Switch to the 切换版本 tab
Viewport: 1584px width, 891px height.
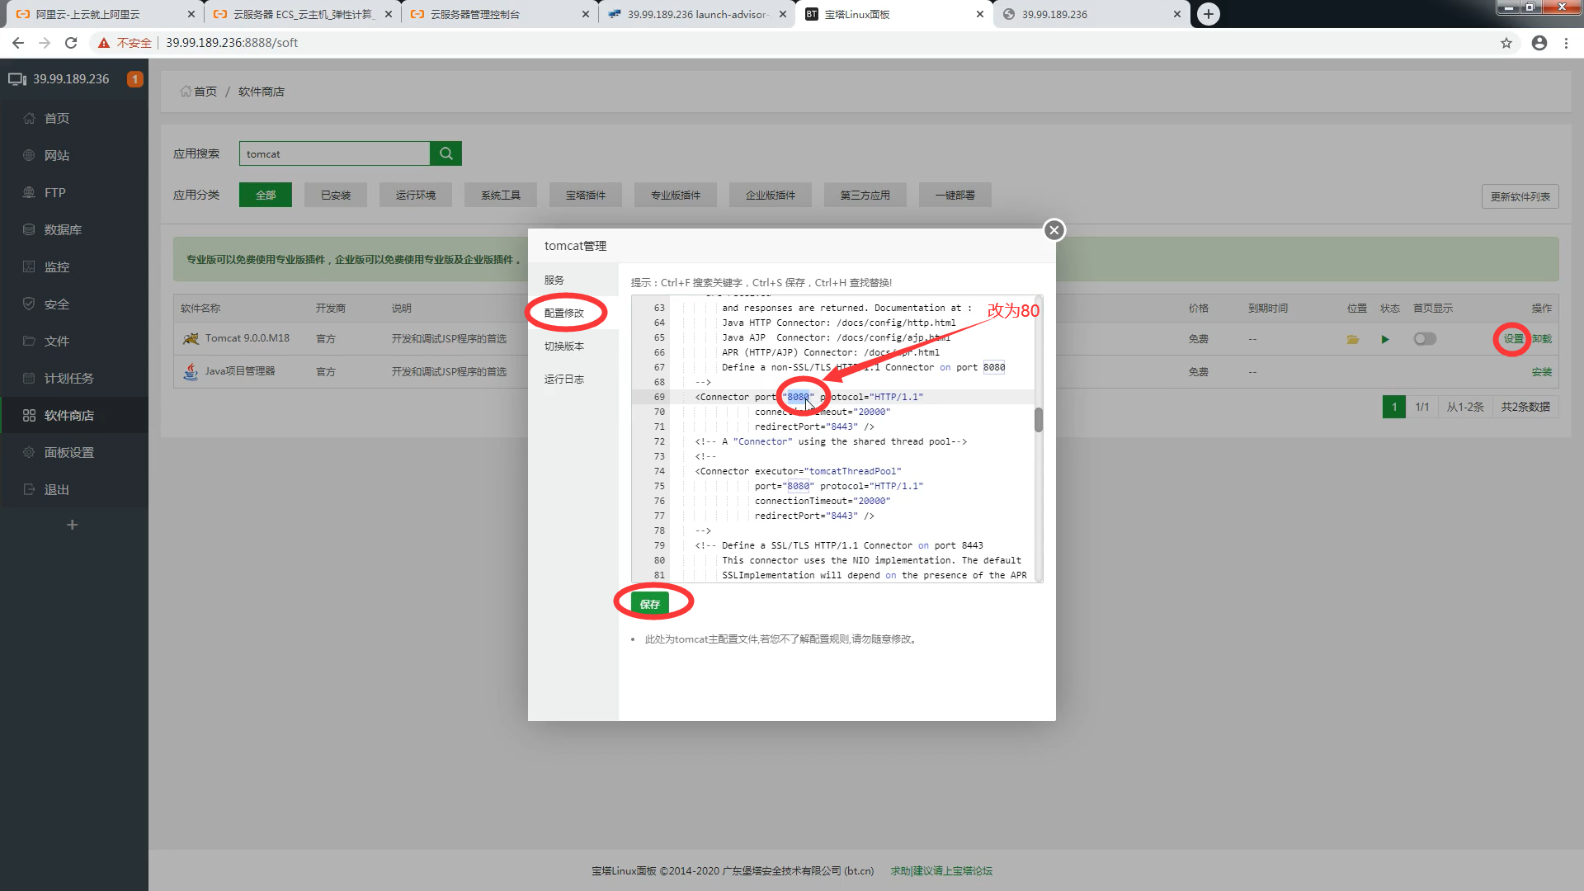[x=573, y=346]
